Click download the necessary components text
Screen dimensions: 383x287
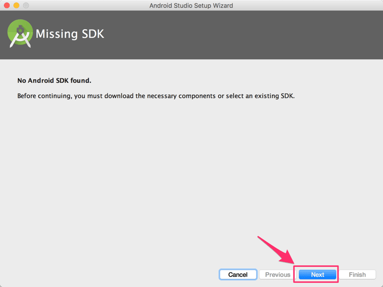click(x=160, y=96)
